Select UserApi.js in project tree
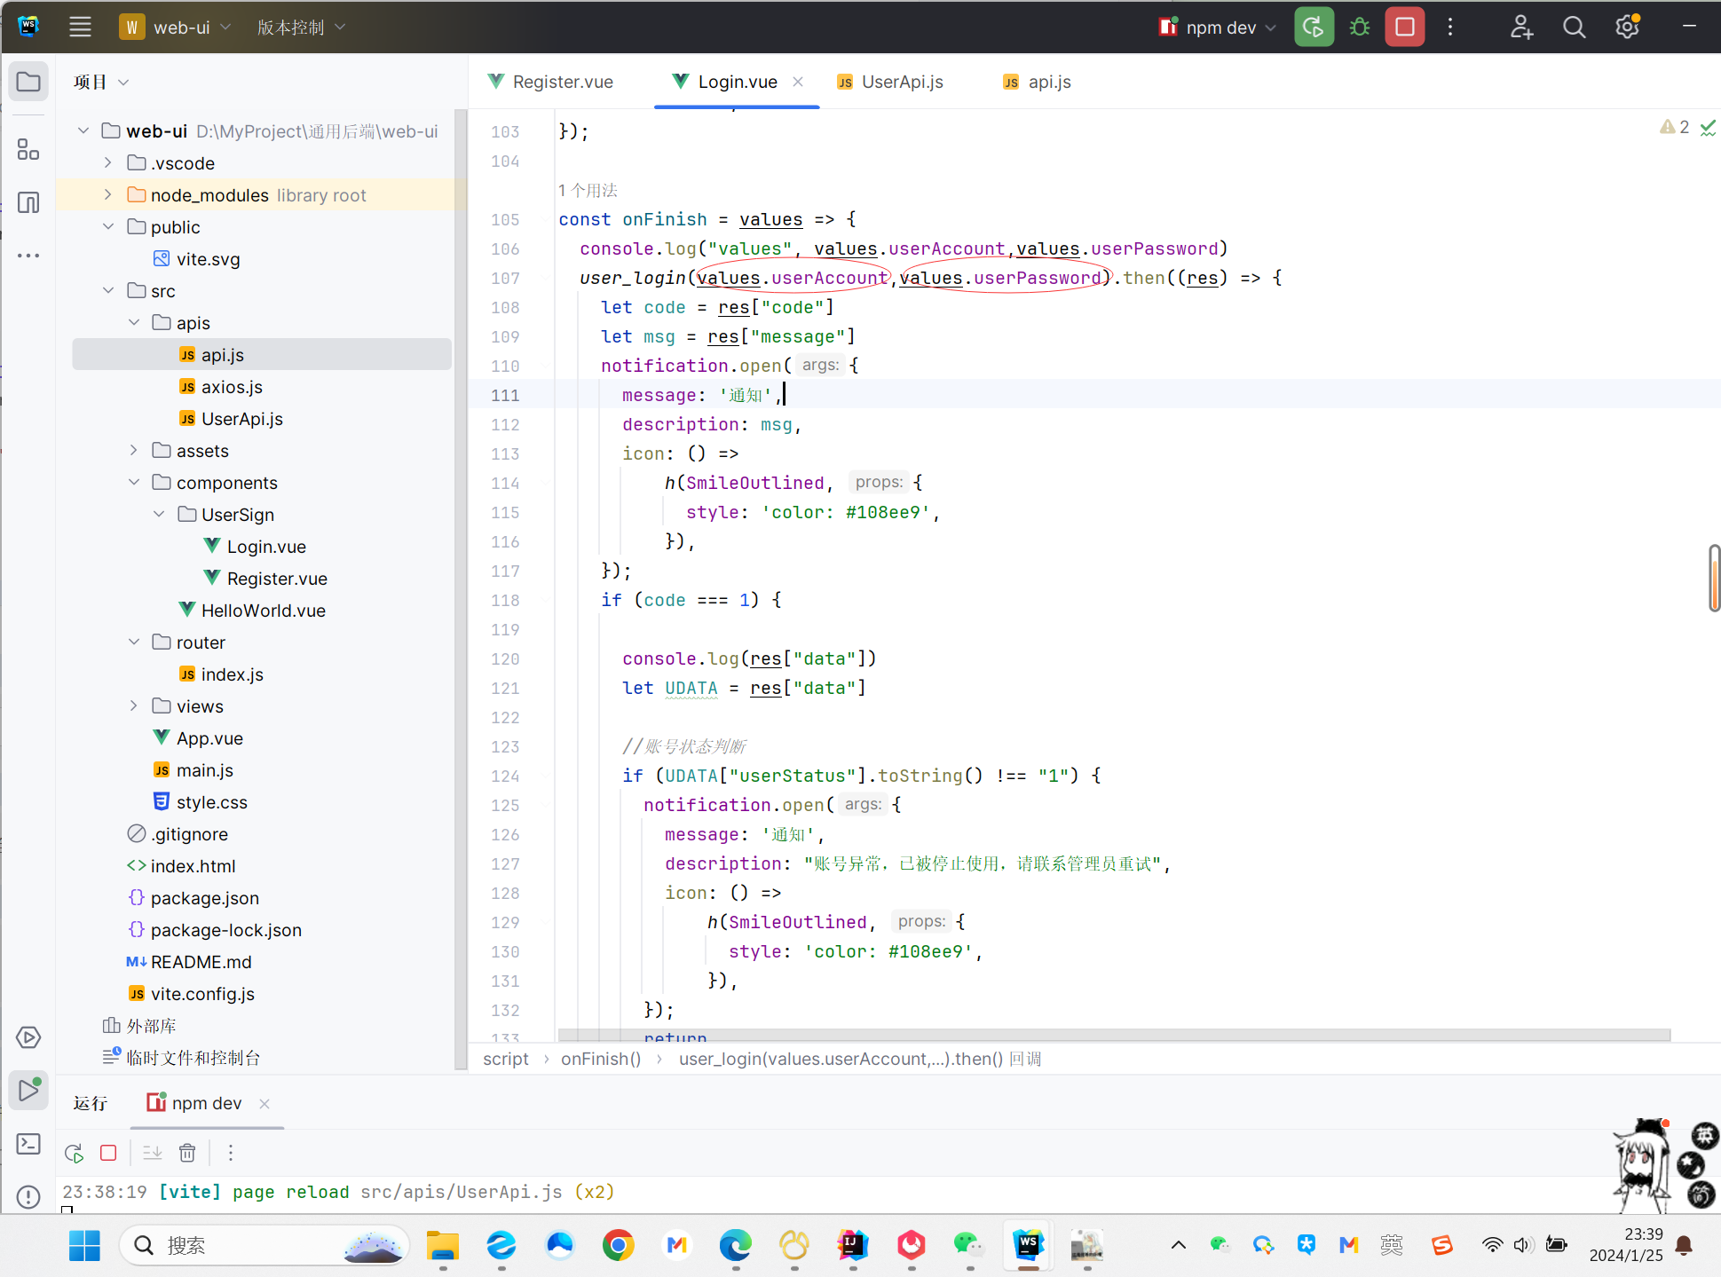The height and width of the screenshot is (1277, 1721). pyautogui.click(x=241, y=419)
